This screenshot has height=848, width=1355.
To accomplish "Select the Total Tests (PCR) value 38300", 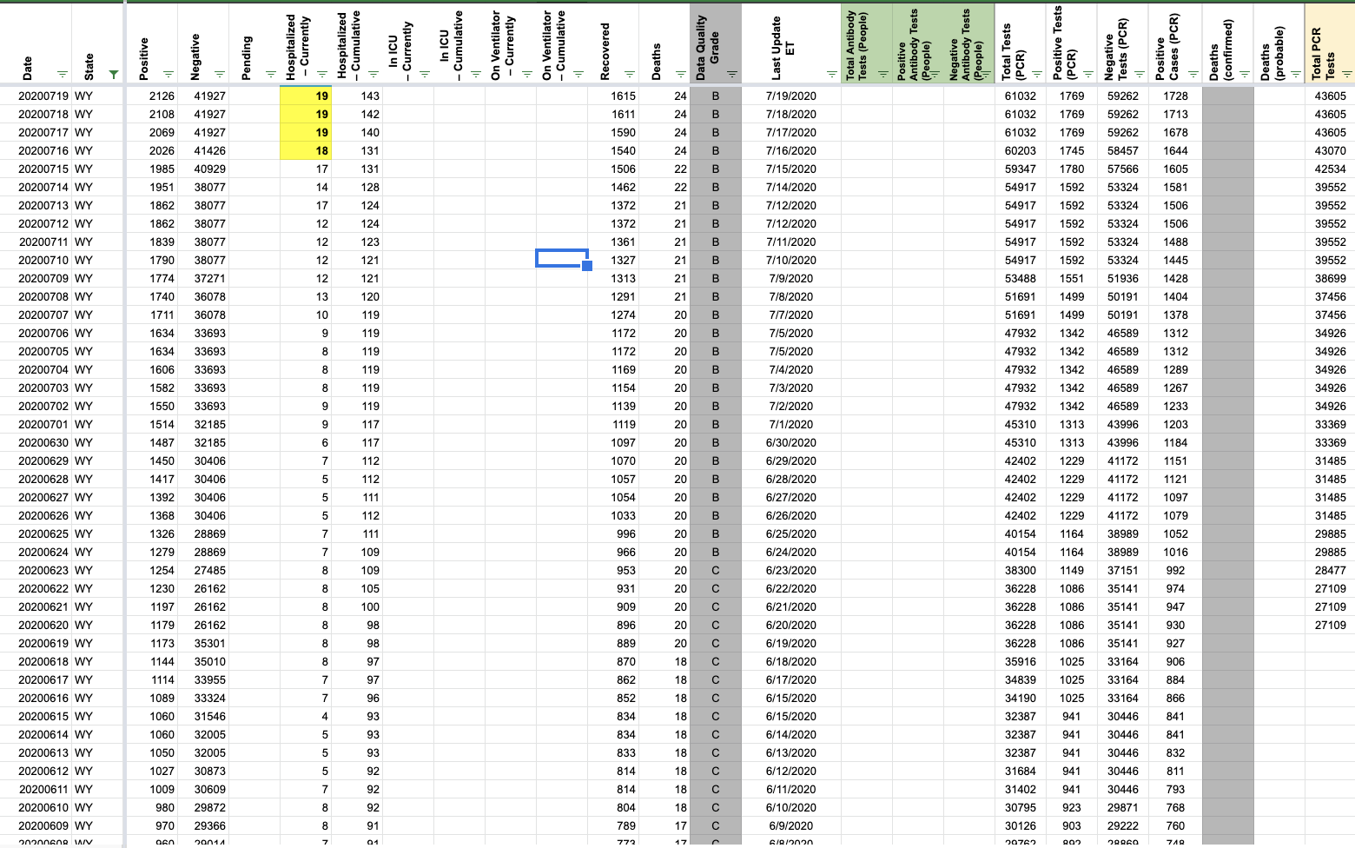I will (1020, 570).
